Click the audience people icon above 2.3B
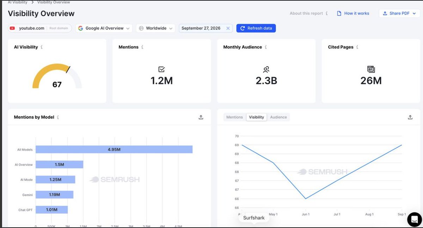This screenshot has width=423, height=228. (x=266, y=69)
